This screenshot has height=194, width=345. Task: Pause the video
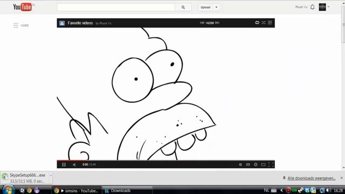click(x=64, y=164)
